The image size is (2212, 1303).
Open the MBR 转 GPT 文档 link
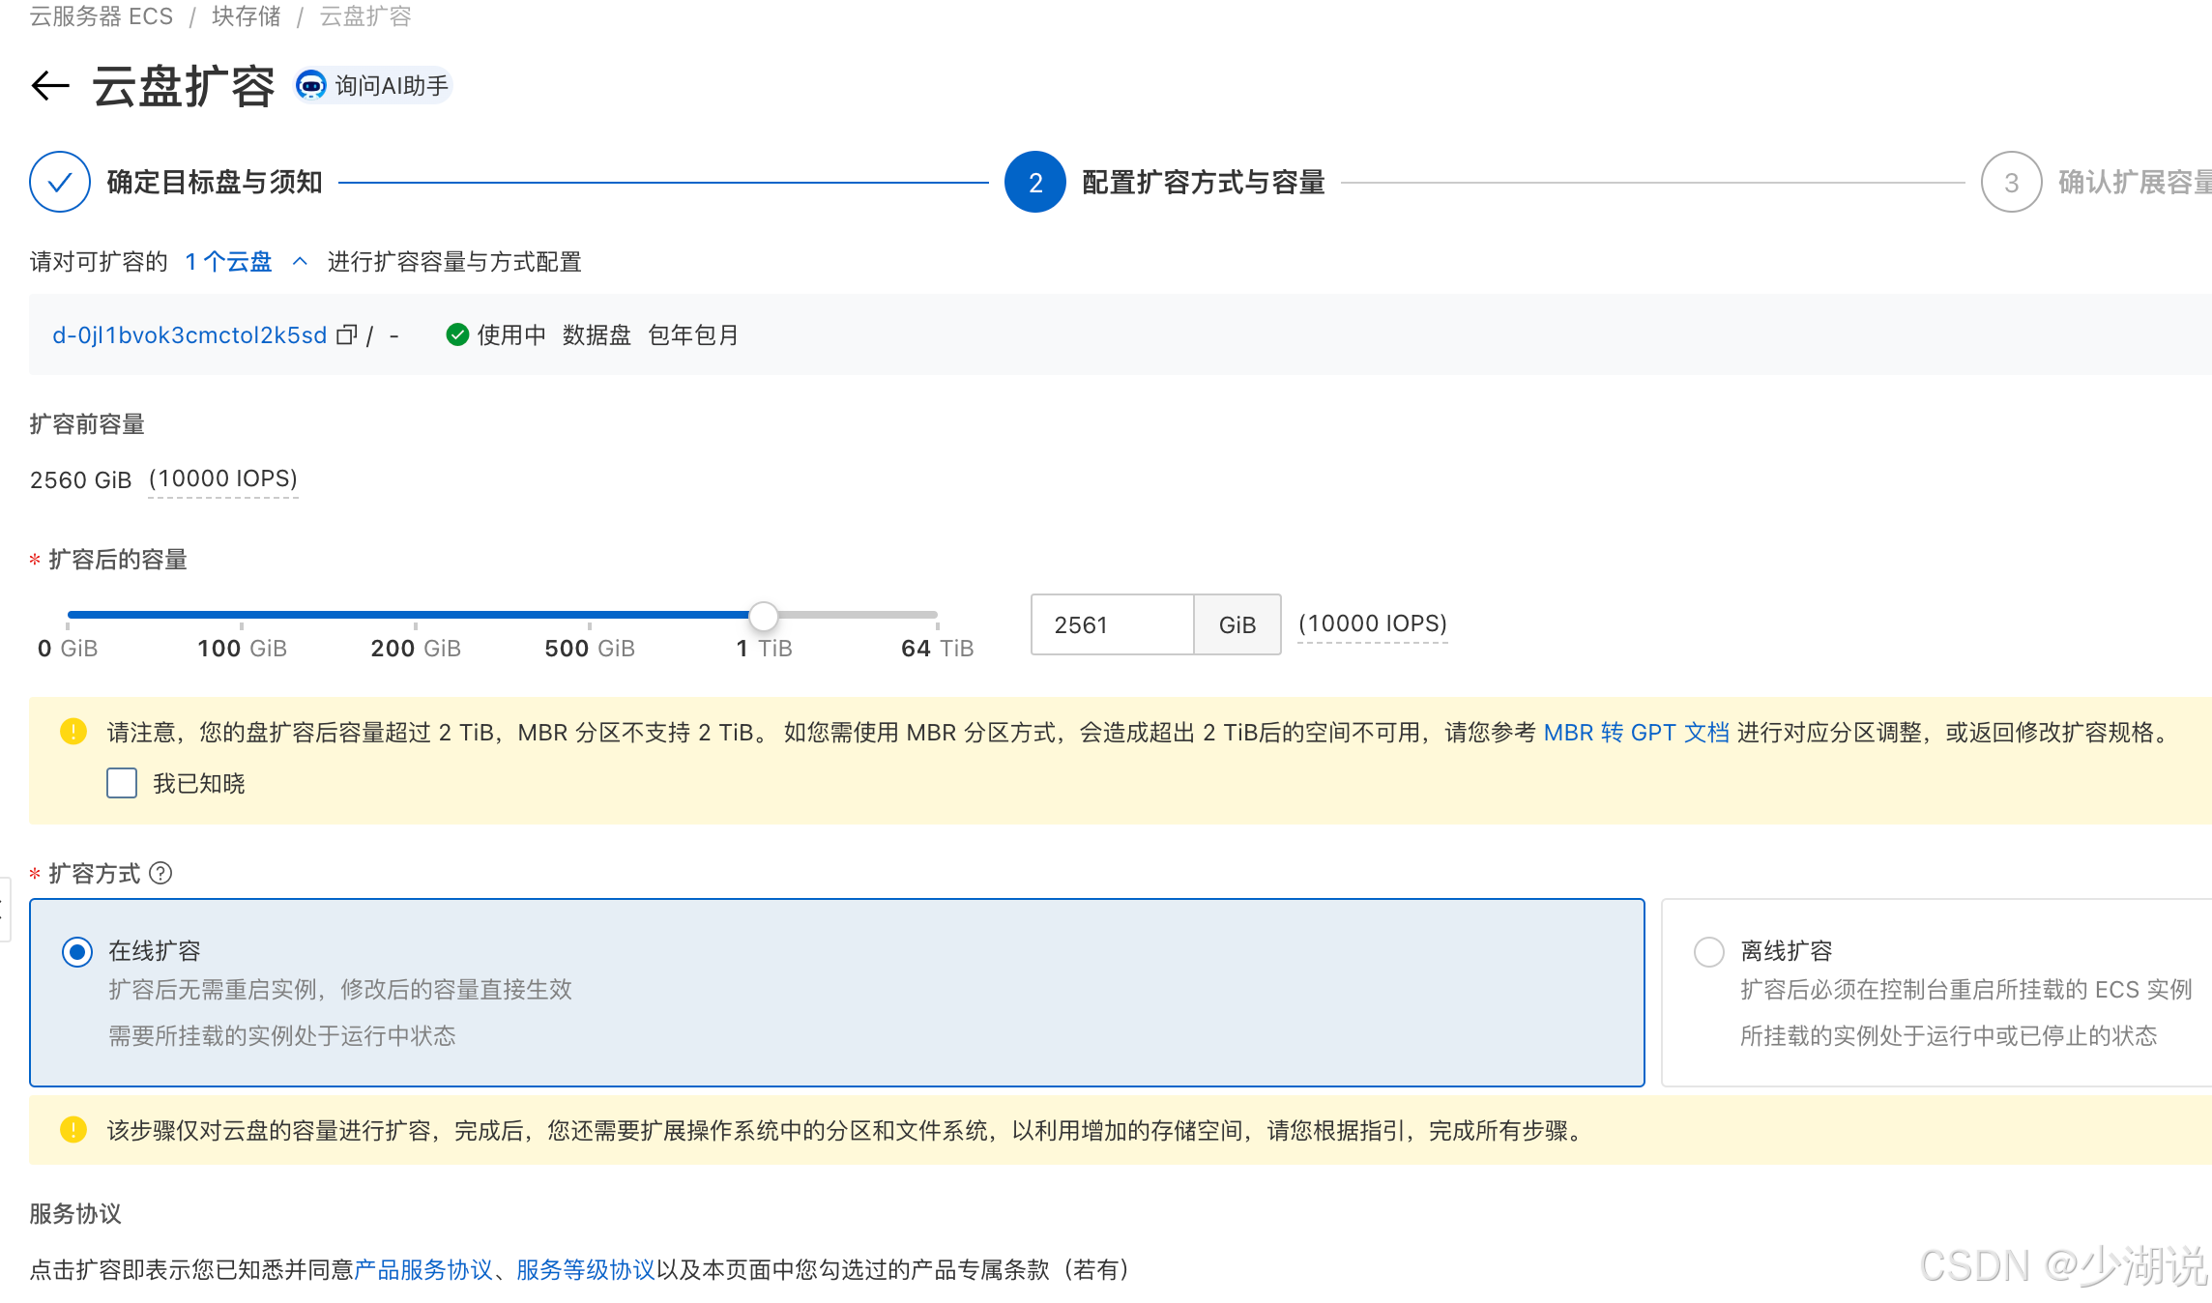[x=1636, y=733]
